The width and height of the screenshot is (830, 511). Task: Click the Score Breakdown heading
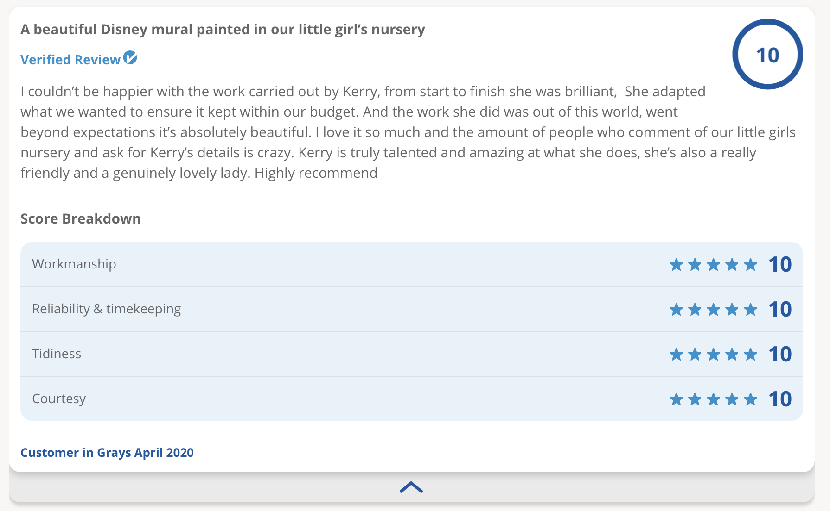[81, 218]
